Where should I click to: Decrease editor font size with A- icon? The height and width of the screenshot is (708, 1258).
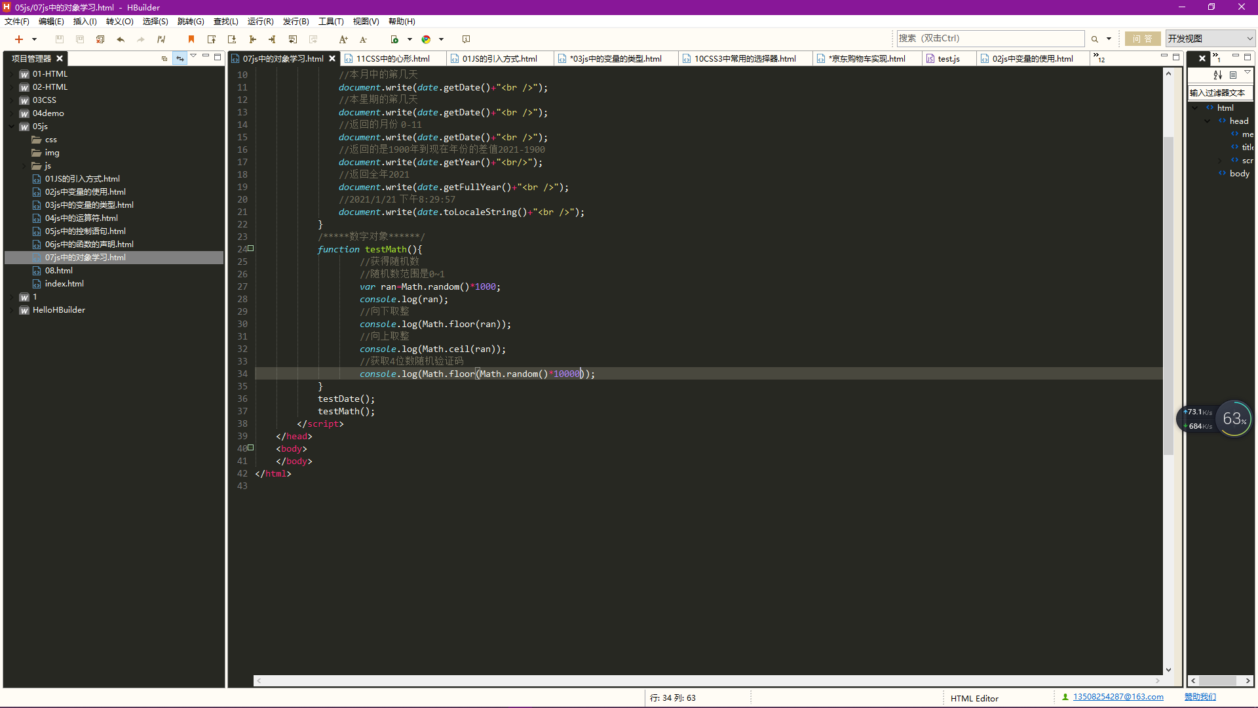364,39
